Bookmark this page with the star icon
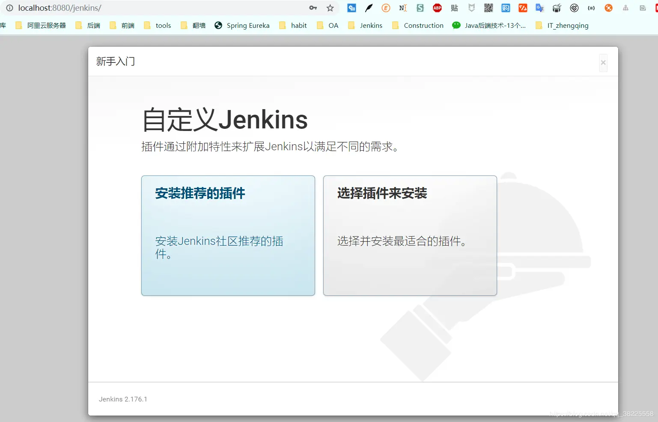The width and height of the screenshot is (658, 422). pos(330,8)
